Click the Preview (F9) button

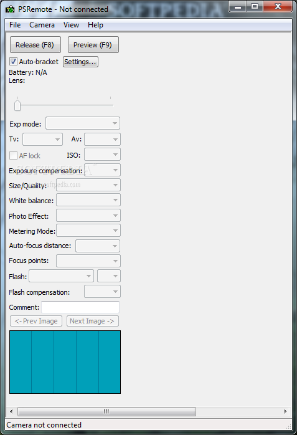93,45
